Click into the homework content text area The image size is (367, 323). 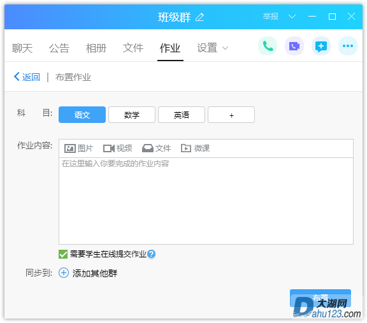pyautogui.click(x=206, y=201)
